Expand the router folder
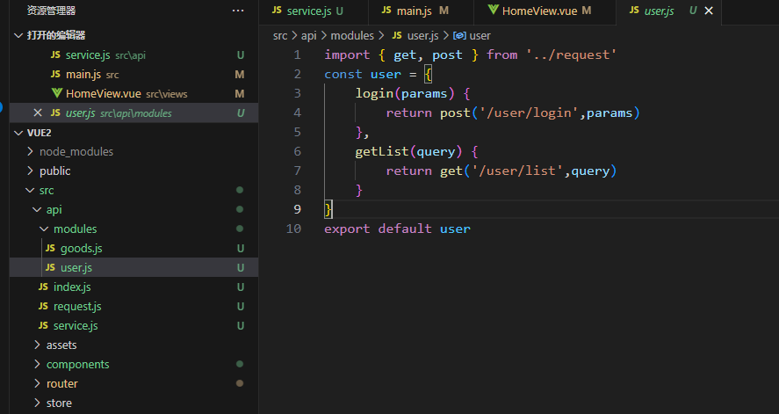Image resolution: width=779 pixels, height=414 pixels. 37,383
